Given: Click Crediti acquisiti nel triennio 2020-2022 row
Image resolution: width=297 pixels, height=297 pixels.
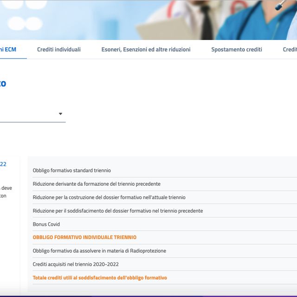Looking at the screenshot, I should coord(76,264).
